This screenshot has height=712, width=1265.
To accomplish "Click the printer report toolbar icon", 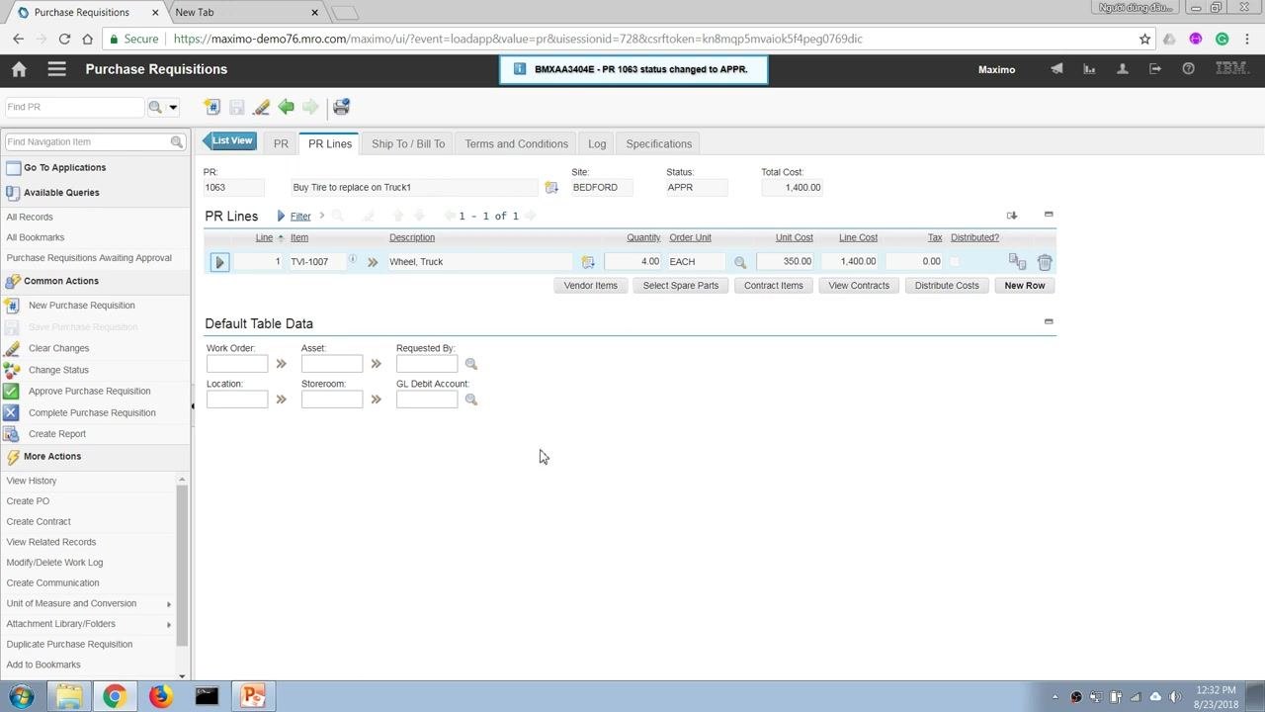I will point(341,107).
